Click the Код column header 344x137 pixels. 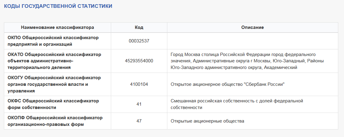point(139,27)
